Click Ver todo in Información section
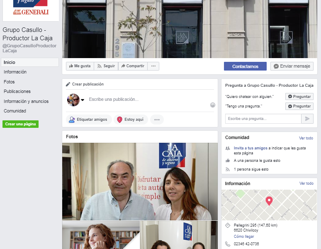Image resolution: width=321 pixels, height=249 pixels. (306, 183)
